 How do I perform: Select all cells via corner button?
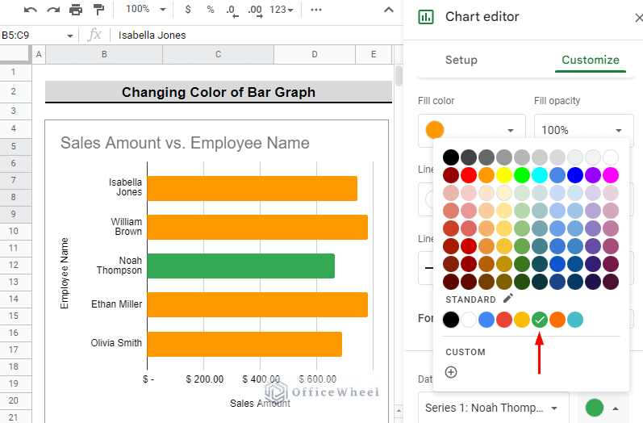[15, 54]
